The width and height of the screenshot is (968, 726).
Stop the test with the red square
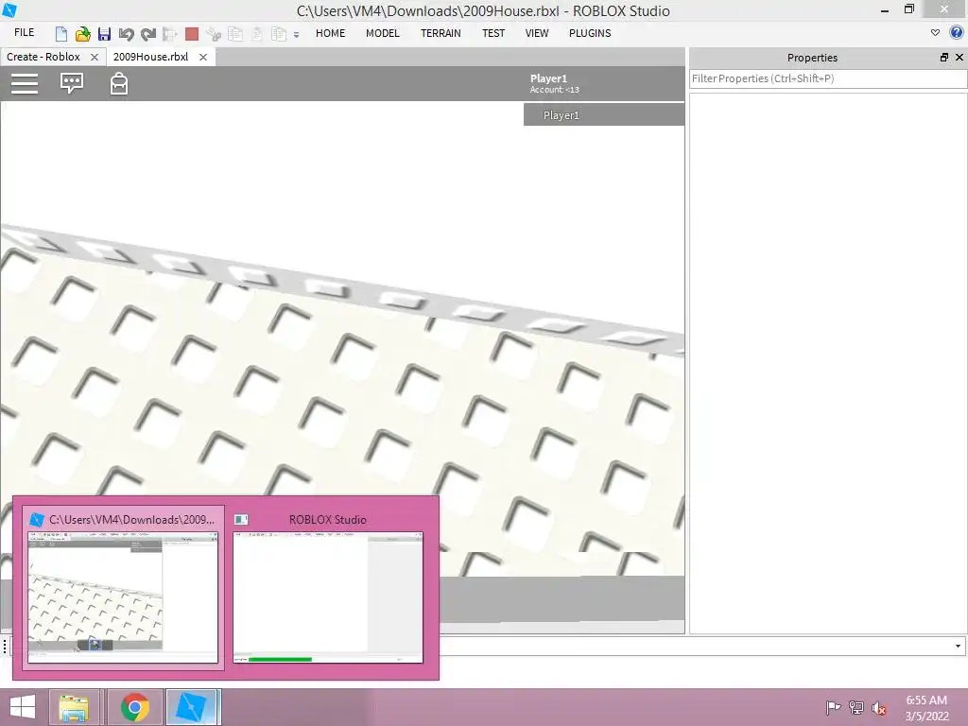pyautogui.click(x=192, y=34)
